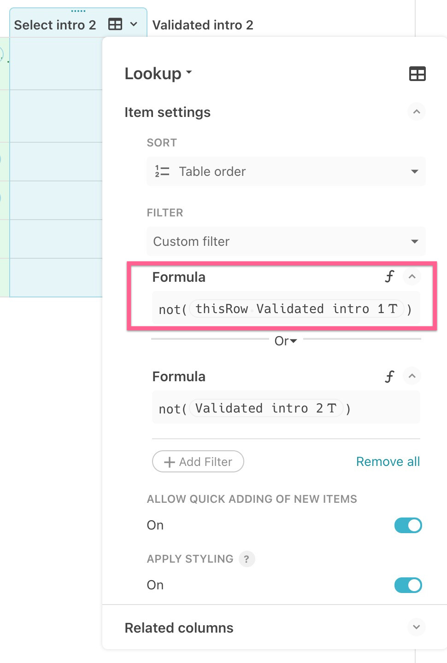447x663 pixels.
Task: Click the not(Validated intro 2) formula field
Action: [x=286, y=408]
